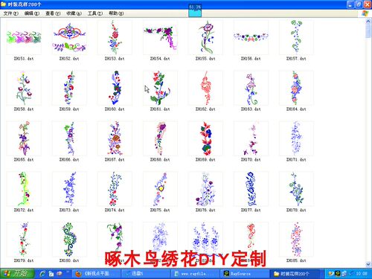
Task: Select the ZH177.dst dark blue scroll thumbnail
Action: click(x=251, y=189)
